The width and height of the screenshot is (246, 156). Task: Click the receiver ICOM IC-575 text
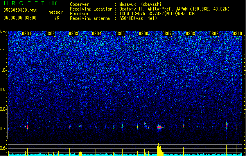coord(157,14)
